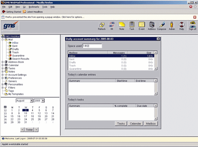Expand the Preferences tree node
Screen dimensions: 198x147
[2, 78]
